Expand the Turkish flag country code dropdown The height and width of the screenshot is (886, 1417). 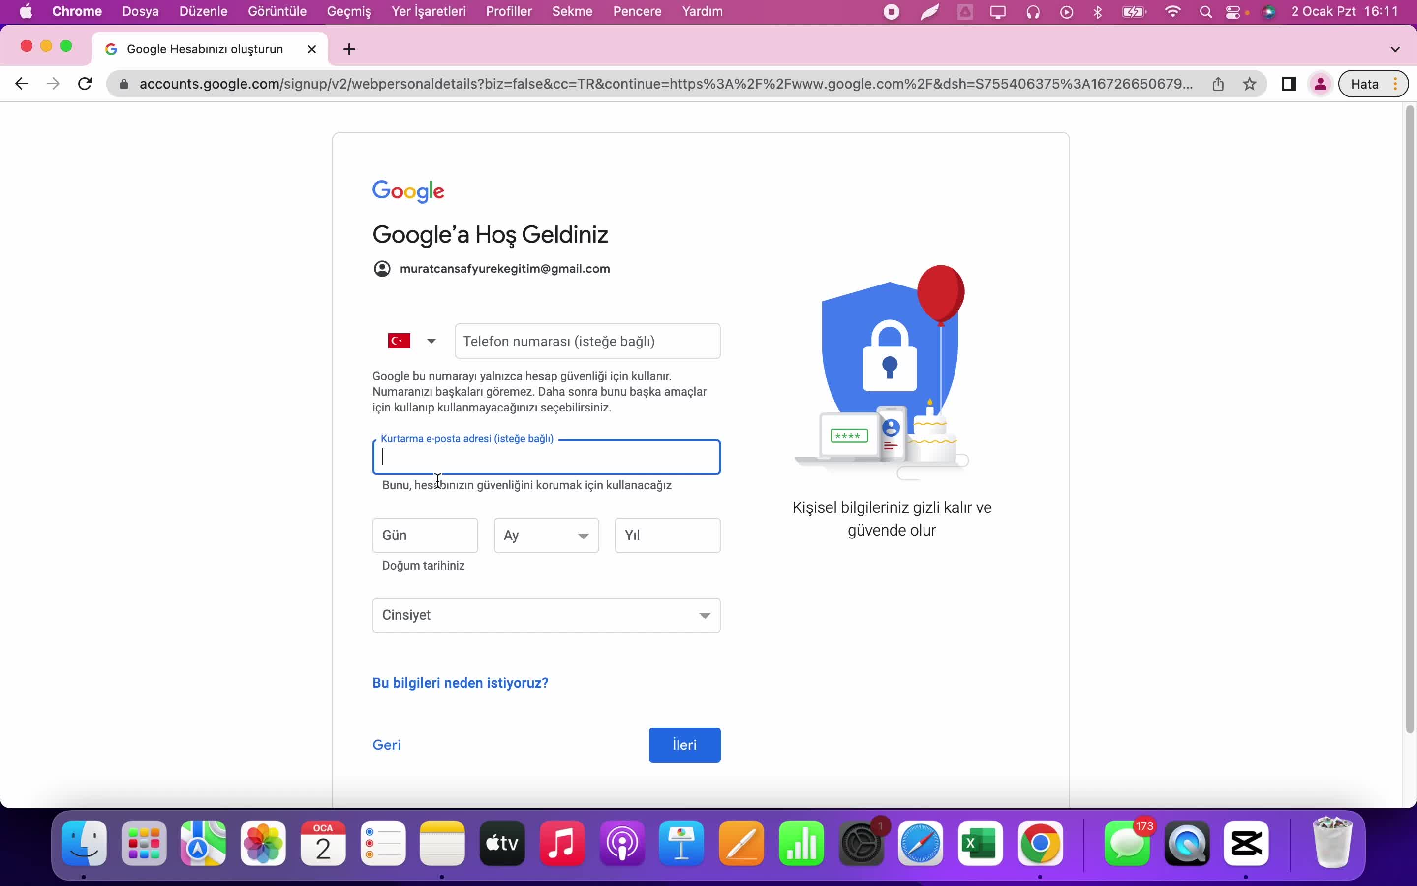pos(412,341)
